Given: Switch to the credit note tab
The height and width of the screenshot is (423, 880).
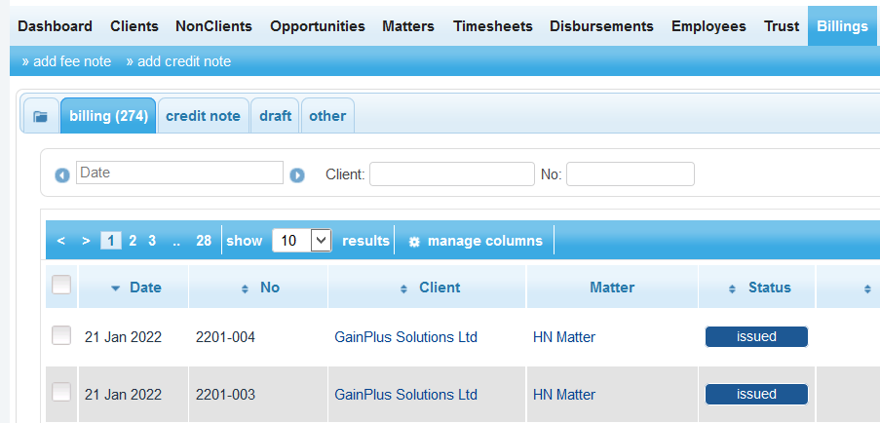Looking at the screenshot, I should [203, 116].
